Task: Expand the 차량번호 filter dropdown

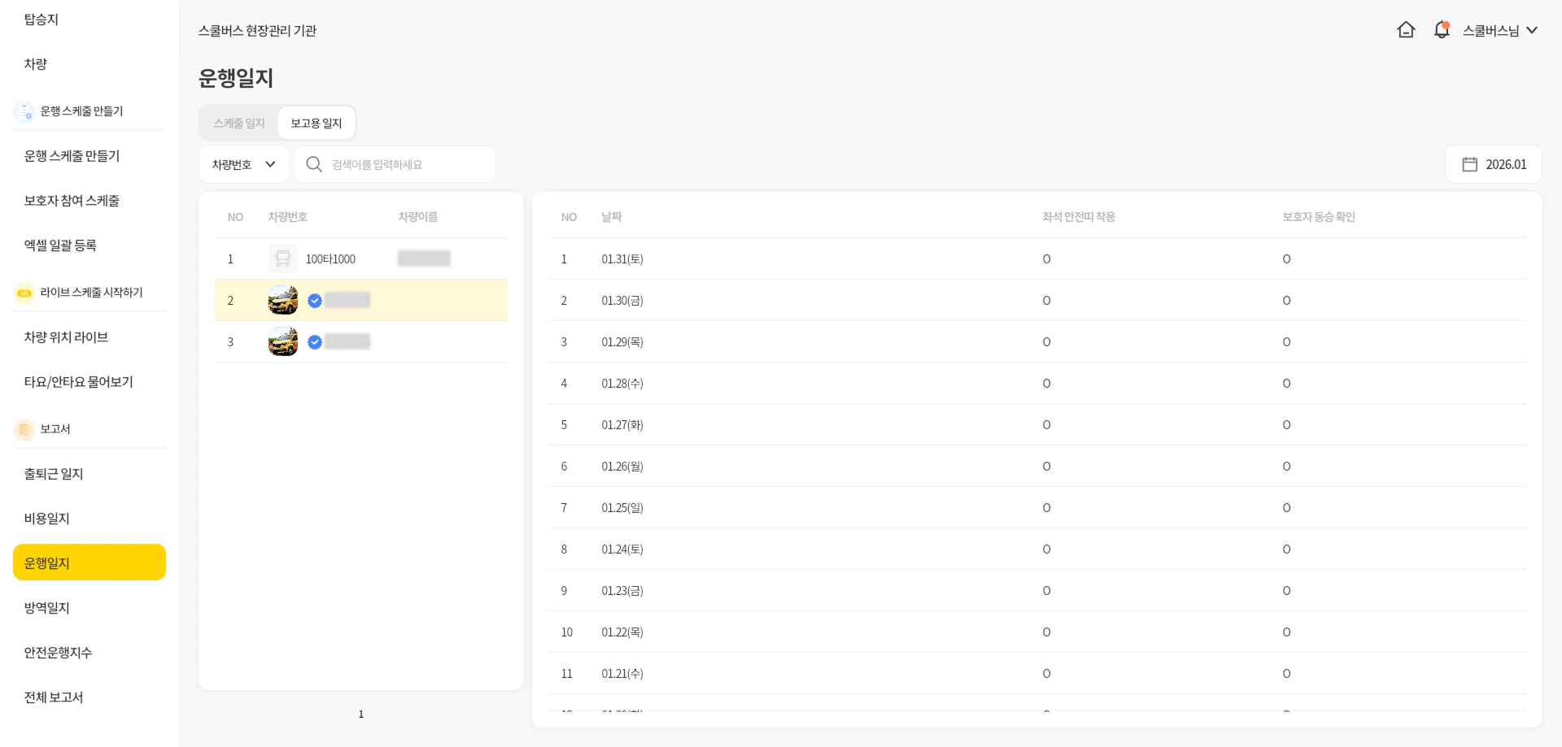Action: pos(244,164)
